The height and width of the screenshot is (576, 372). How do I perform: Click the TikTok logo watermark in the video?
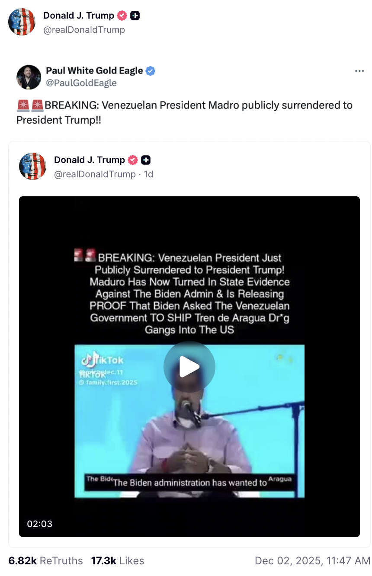point(102,360)
